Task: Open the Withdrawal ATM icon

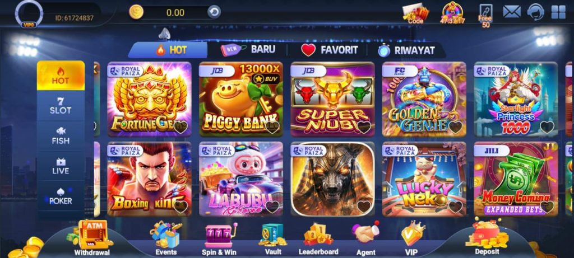Action: click(x=92, y=237)
